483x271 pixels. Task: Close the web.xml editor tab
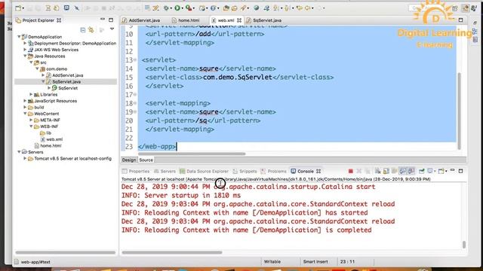pos(239,20)
